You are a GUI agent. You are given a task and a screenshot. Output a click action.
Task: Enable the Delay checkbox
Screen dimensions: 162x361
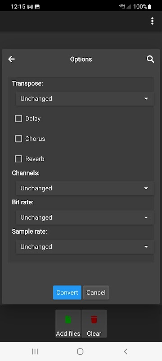click(x=18, y=119)
